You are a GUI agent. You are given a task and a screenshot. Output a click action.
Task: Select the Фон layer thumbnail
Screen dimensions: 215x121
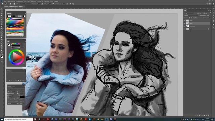point(187,29)
